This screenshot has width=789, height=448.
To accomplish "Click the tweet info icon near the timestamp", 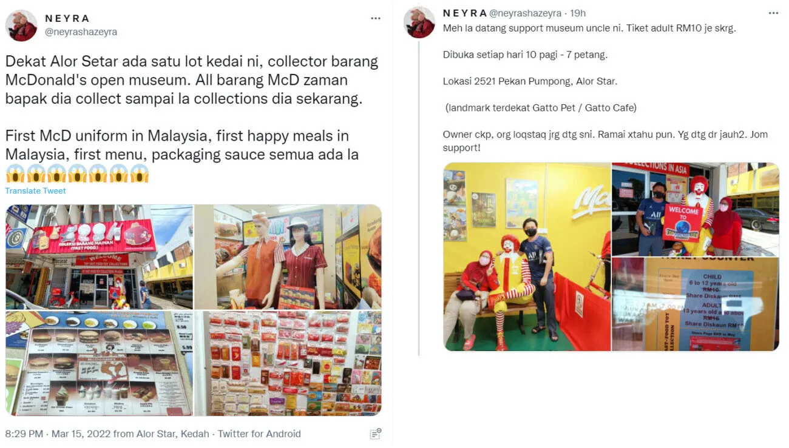I will [x=376, y=433].
